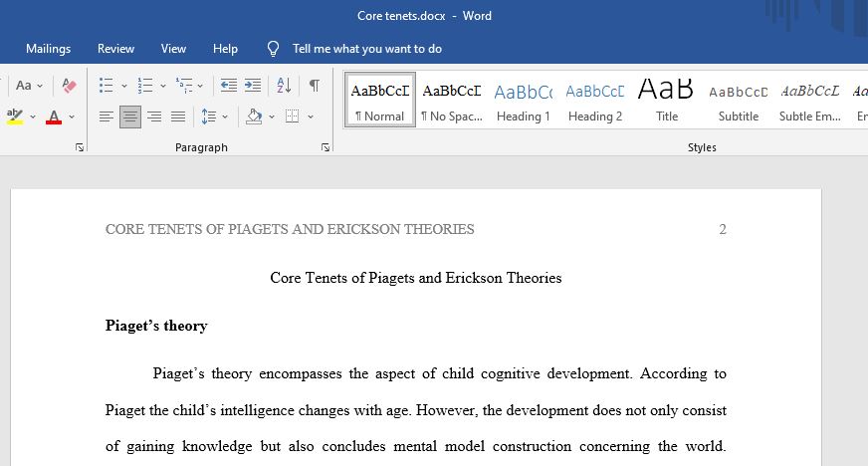Screen dimensions: 868x466
Task: Apply yellow text highlight color
Action: 15,116
